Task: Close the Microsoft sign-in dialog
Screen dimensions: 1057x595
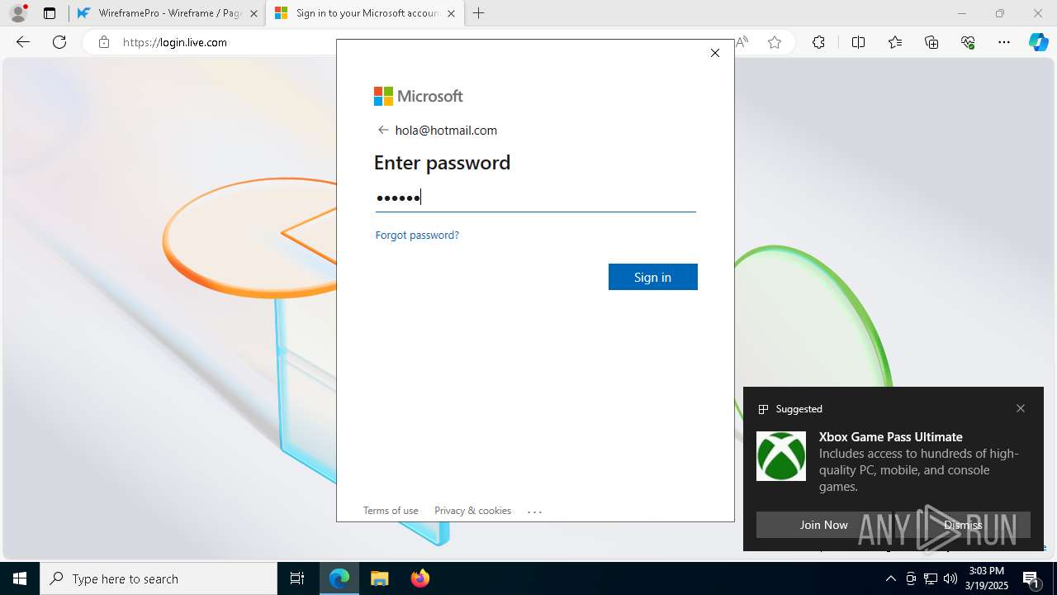Action: pyautogui.click(x=715, y=53)
